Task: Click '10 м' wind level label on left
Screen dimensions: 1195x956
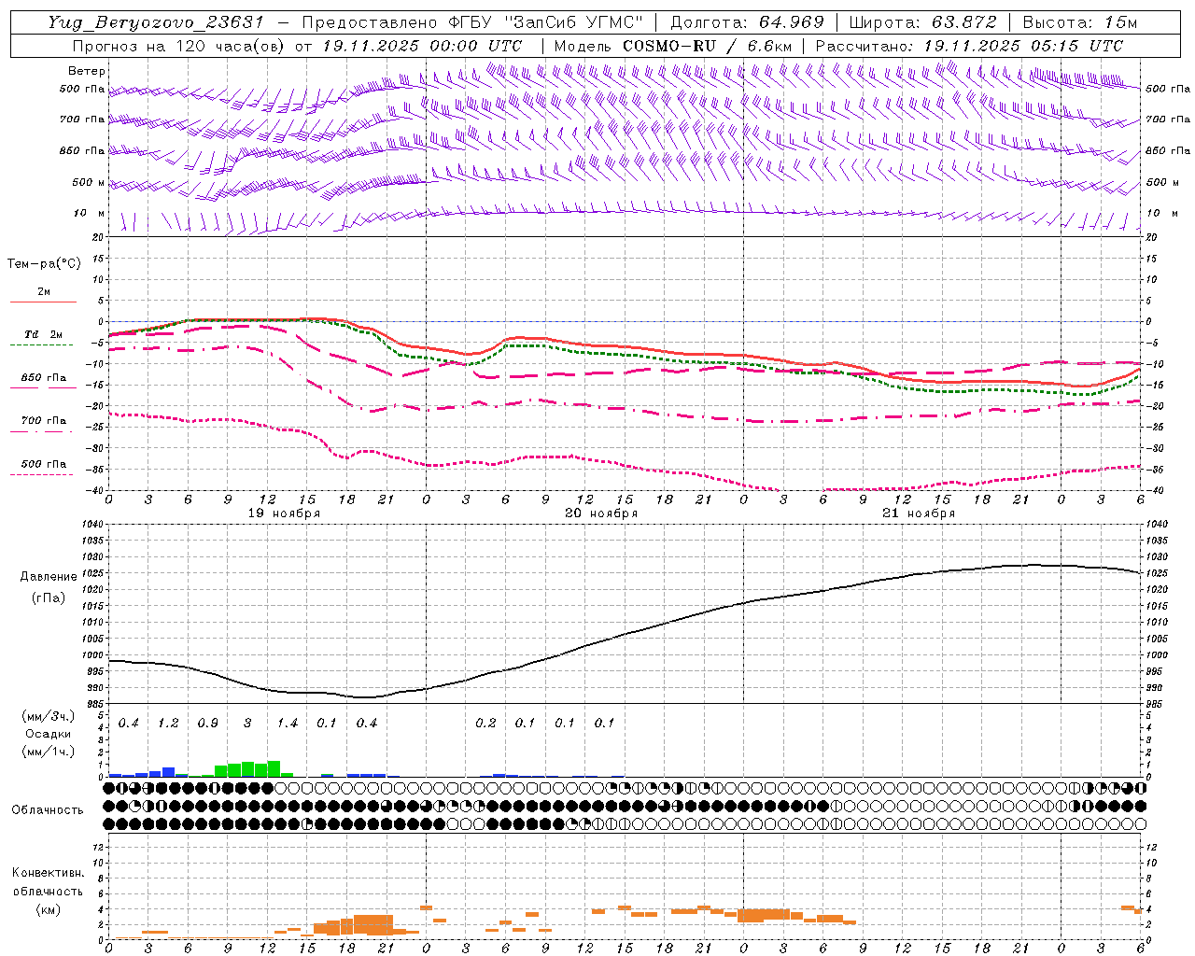Action: point(90,214)
